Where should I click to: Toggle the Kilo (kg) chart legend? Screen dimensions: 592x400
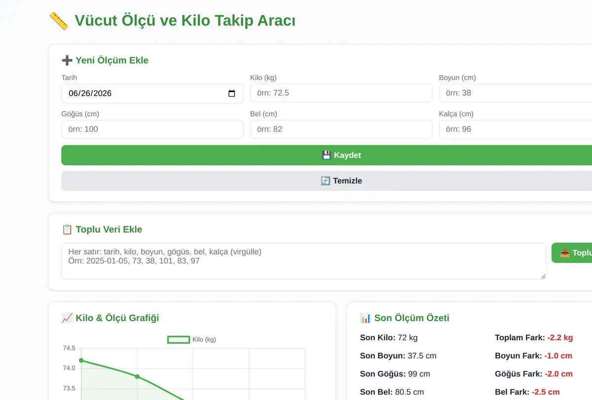pos(192,339)
